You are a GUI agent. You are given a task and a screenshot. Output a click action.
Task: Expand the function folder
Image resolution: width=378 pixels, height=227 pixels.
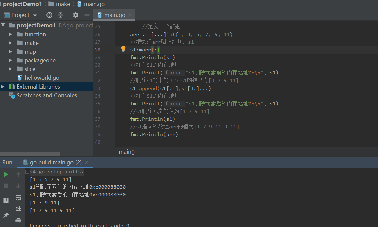pyautogui.click(x=10, y=34)
